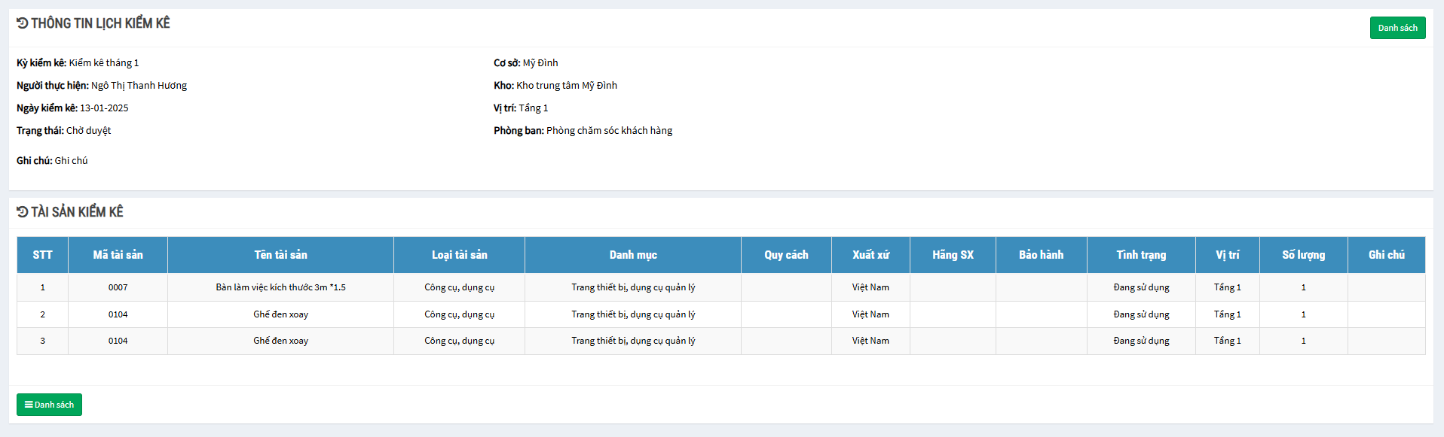The image size is (1444, 437).
Task: Select the Số lượng column header
Action: tap(1303, 255)
